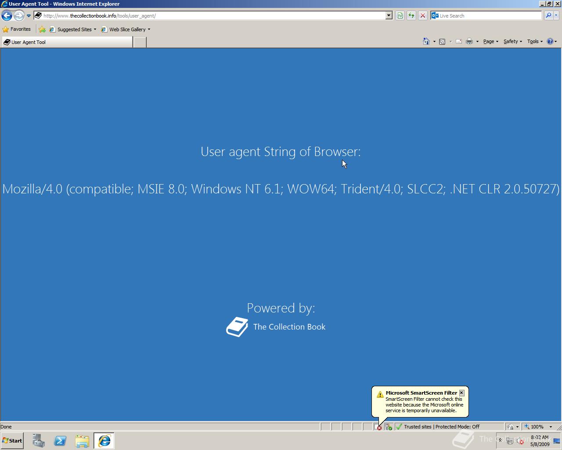Click the network tray icon
This screenshot has width=562, height=450.
coord(510,441)
